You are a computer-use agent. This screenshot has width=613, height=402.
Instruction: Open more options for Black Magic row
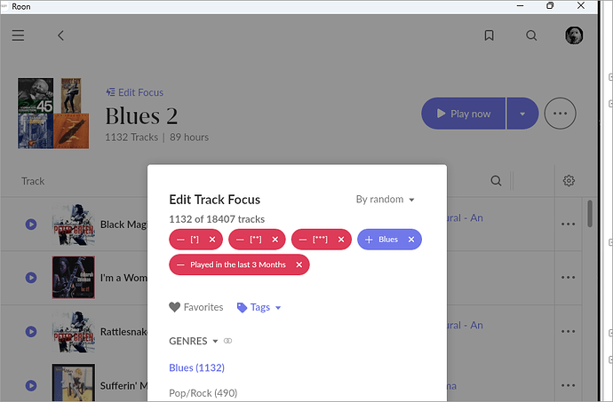click(568, 225)
